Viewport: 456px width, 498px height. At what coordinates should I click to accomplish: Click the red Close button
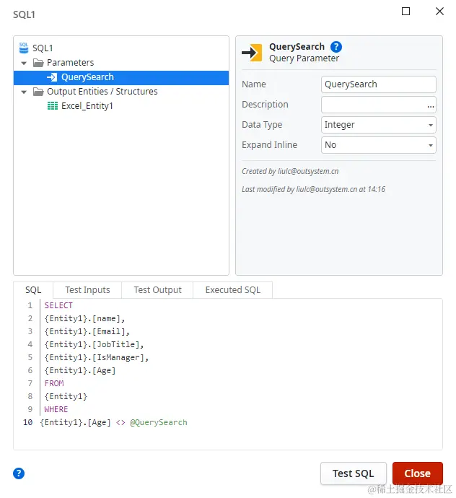pos(417,473)
